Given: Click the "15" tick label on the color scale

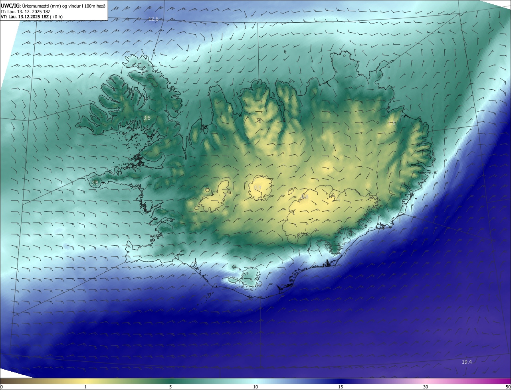Looking at the screenshot, I should pos(341,387).
